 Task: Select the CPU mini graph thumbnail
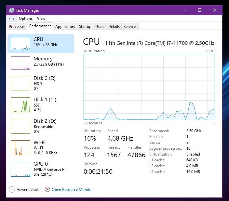20,44
